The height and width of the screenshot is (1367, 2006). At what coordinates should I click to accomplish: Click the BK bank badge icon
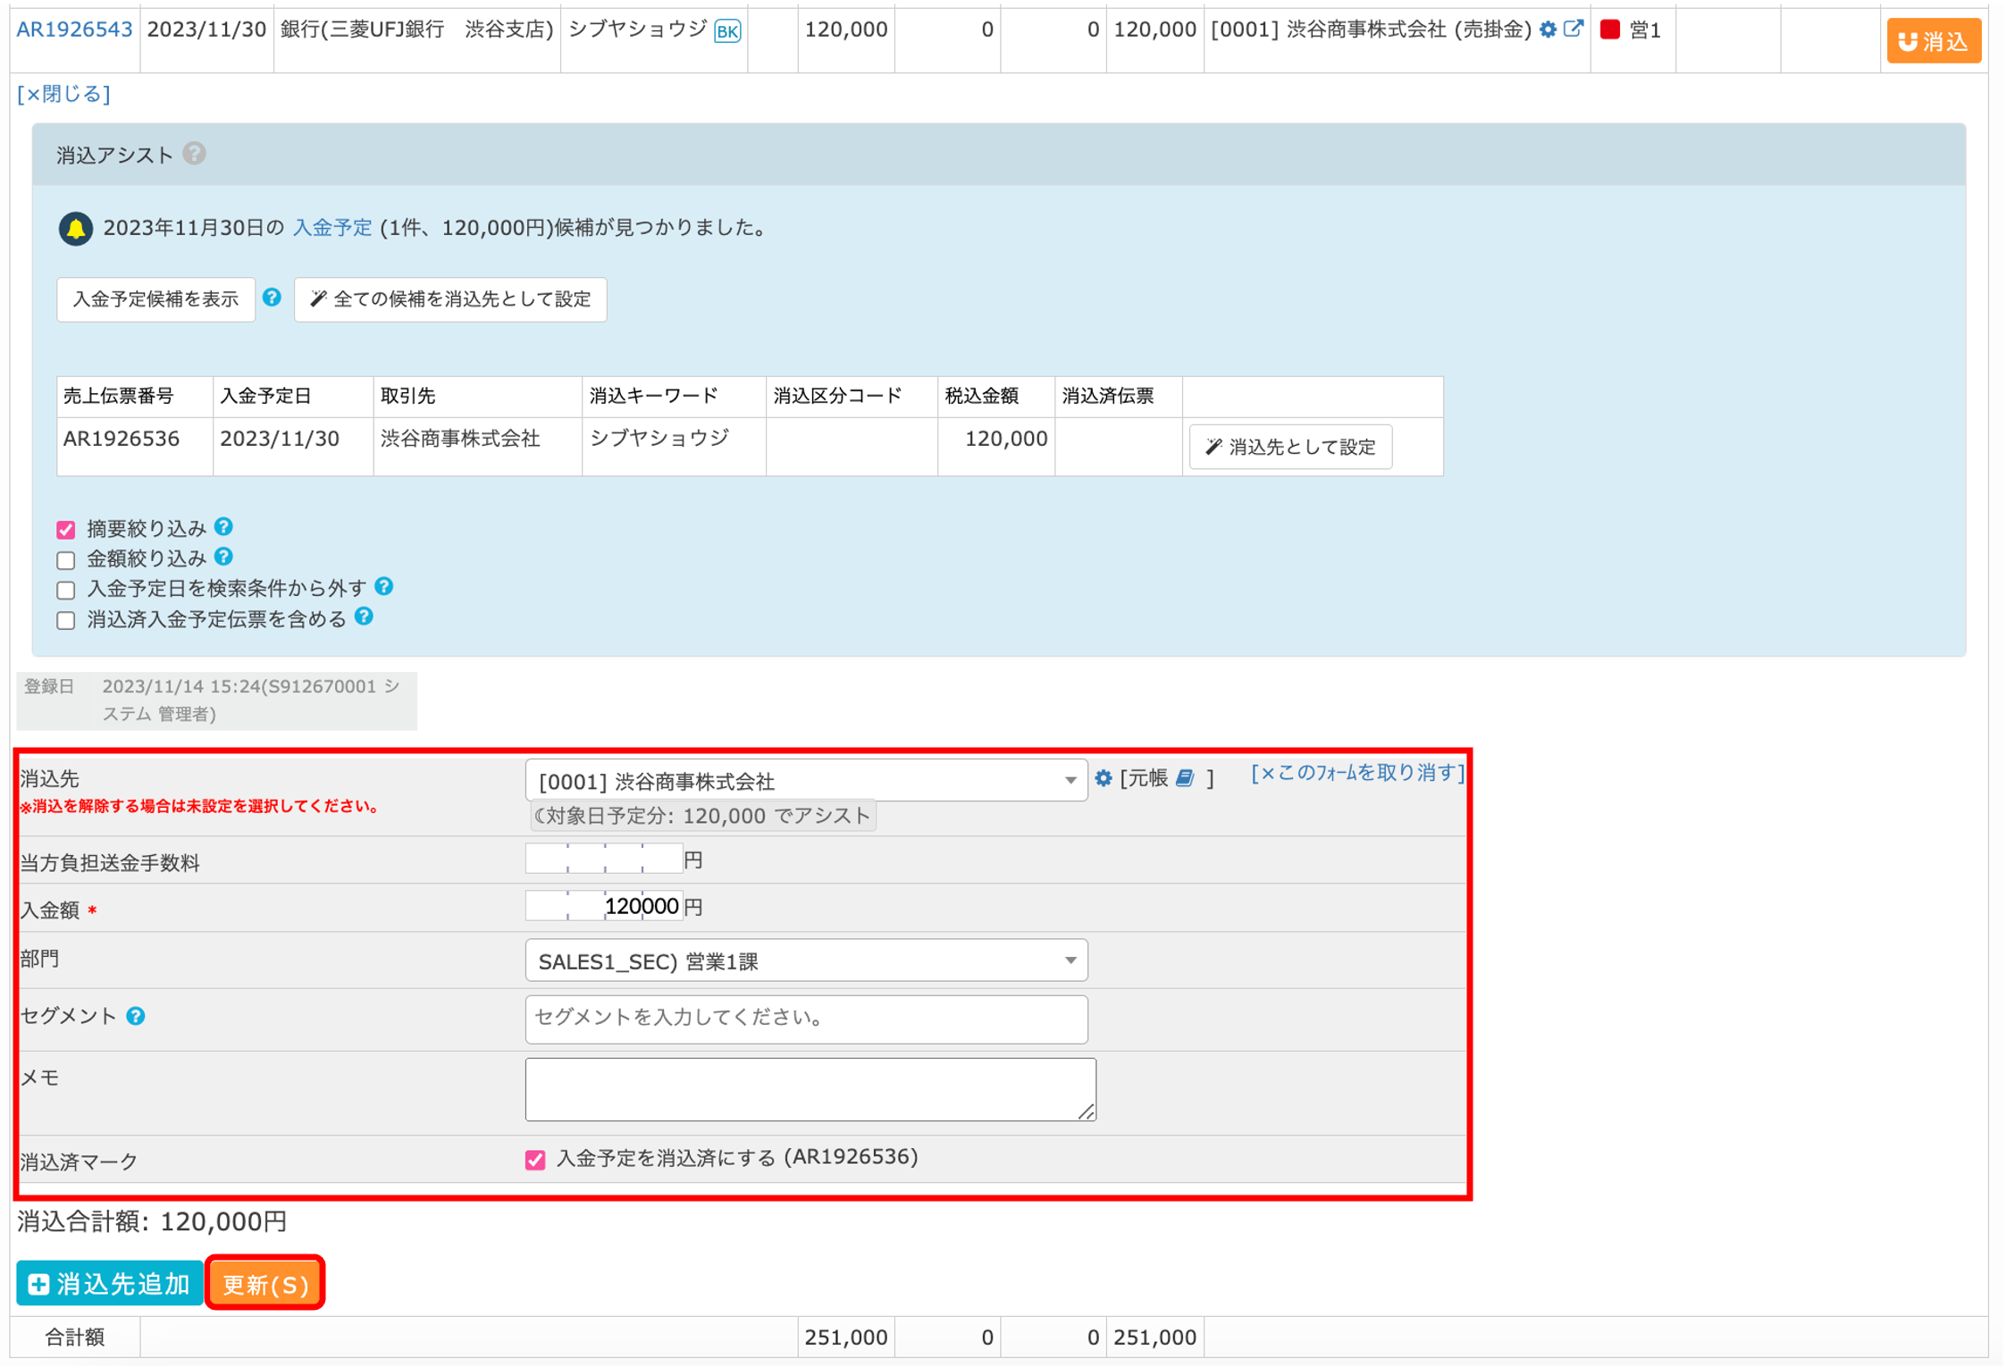point(726,32)
